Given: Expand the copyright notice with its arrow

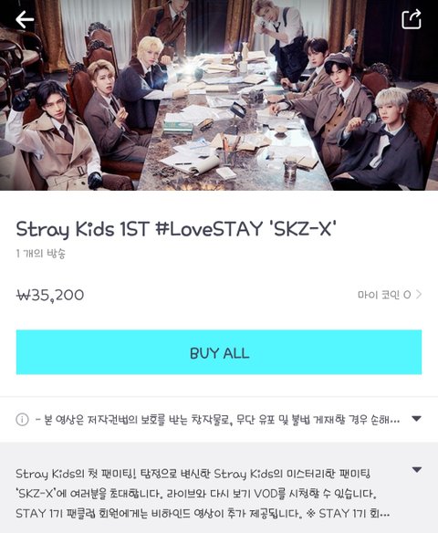Looking at the screenshot, I should (x=417, y=419).
